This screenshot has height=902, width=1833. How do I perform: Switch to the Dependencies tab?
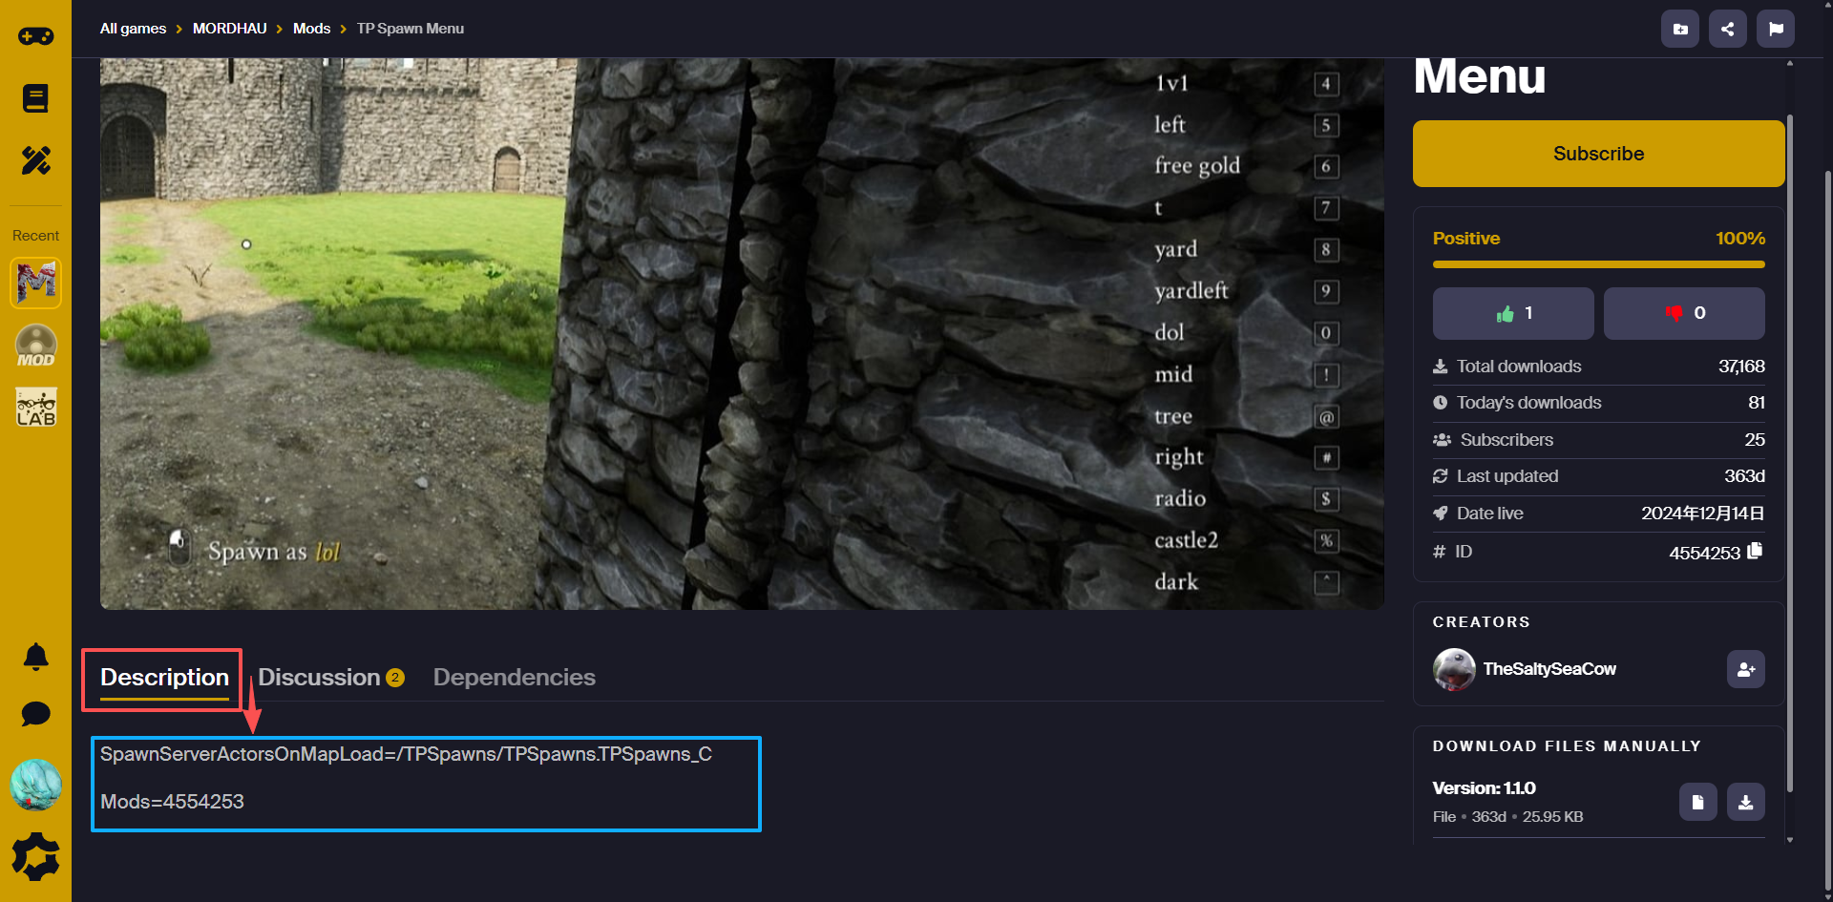[x=514, y=677]
